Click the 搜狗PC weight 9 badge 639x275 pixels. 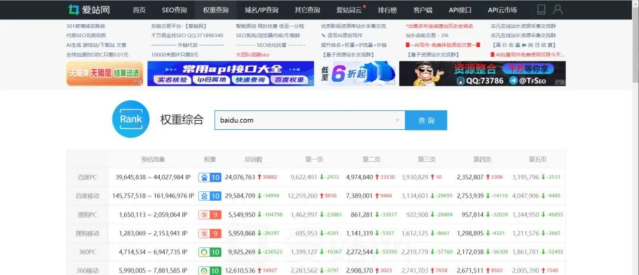(x=210, y=214)
